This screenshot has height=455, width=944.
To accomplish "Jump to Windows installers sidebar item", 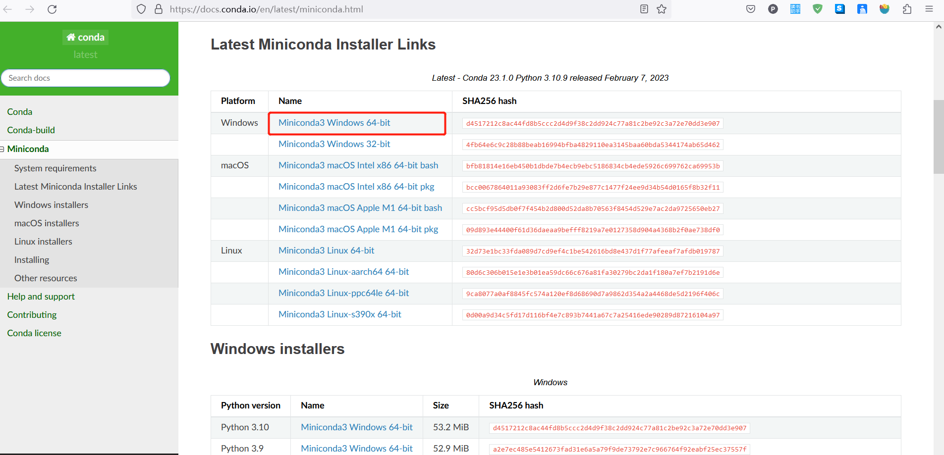I will click(52, 205).
